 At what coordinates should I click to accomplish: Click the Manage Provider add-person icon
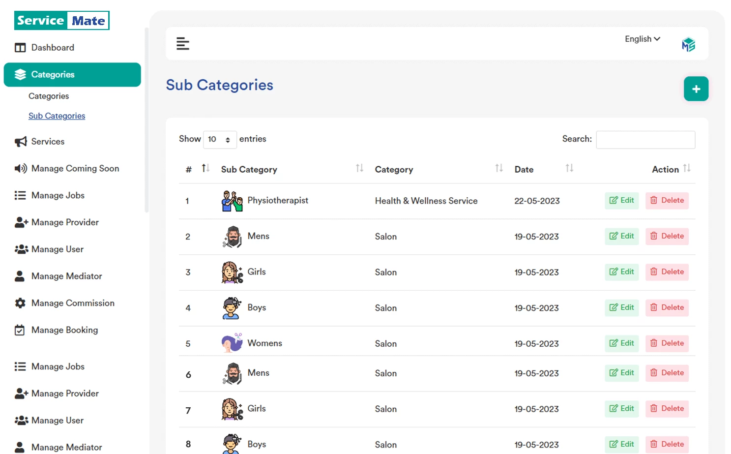[x=20, y=222]
